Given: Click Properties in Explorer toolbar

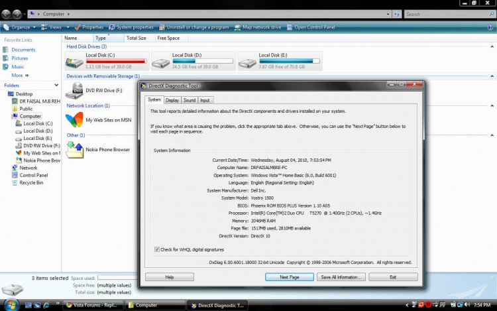Looking at the screenshot, I should [x=89, y=27].
